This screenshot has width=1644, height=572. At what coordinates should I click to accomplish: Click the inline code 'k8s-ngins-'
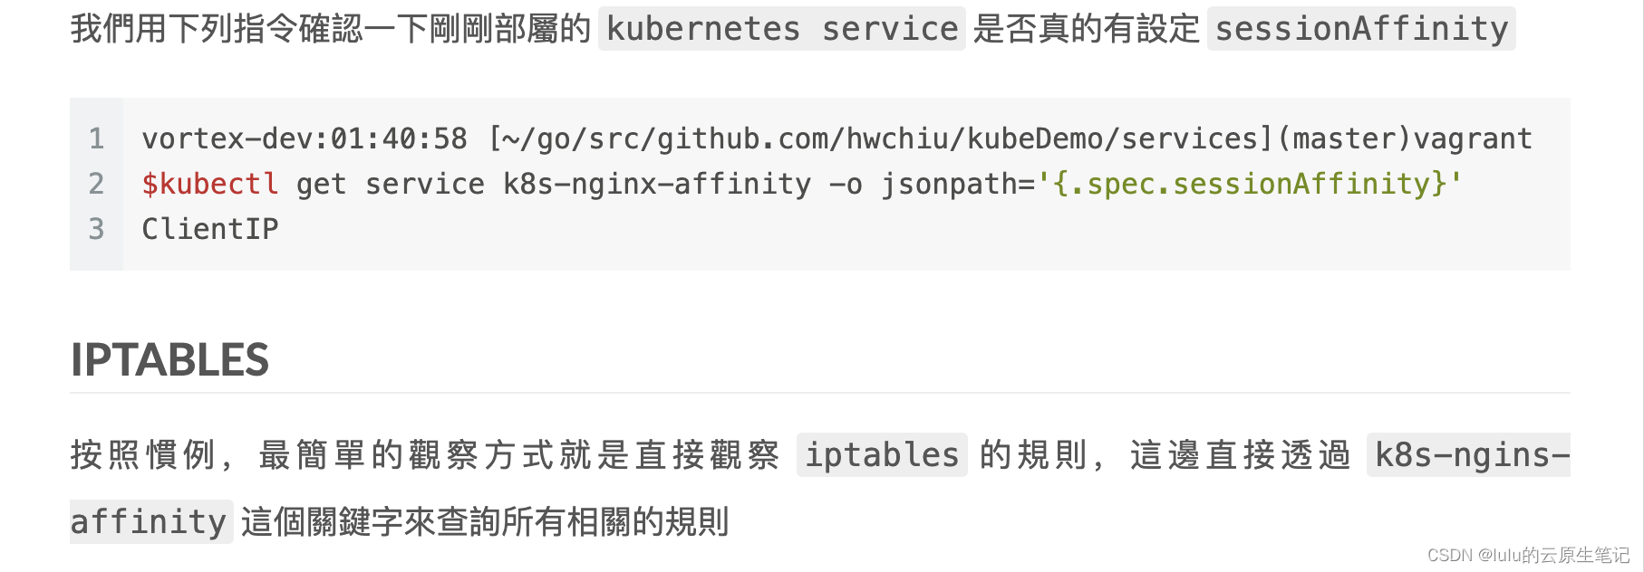tap(1469, 454)
